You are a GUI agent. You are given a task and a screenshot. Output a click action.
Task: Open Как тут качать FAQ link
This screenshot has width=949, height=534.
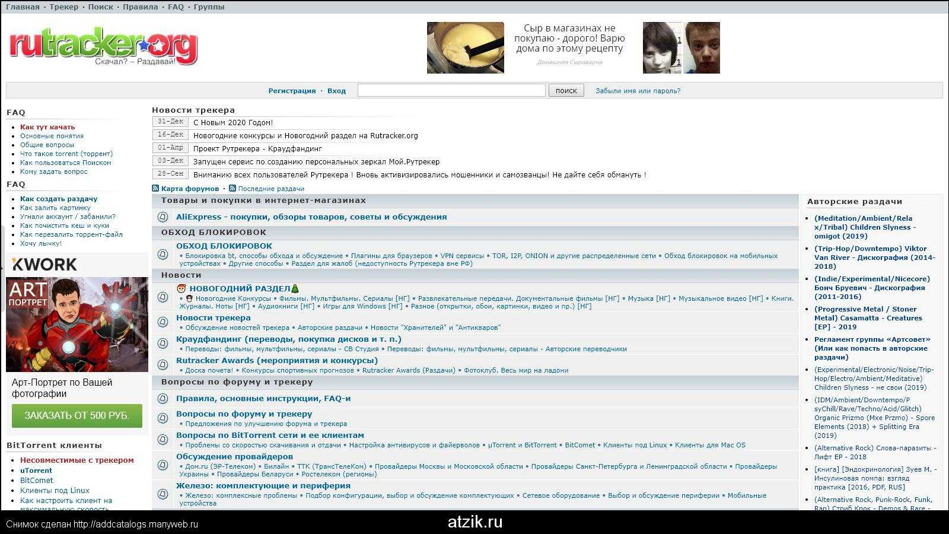(47, 127)
